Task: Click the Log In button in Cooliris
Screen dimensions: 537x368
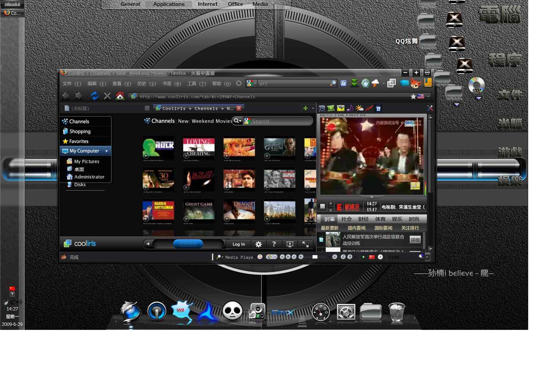Action: [239, 244]
